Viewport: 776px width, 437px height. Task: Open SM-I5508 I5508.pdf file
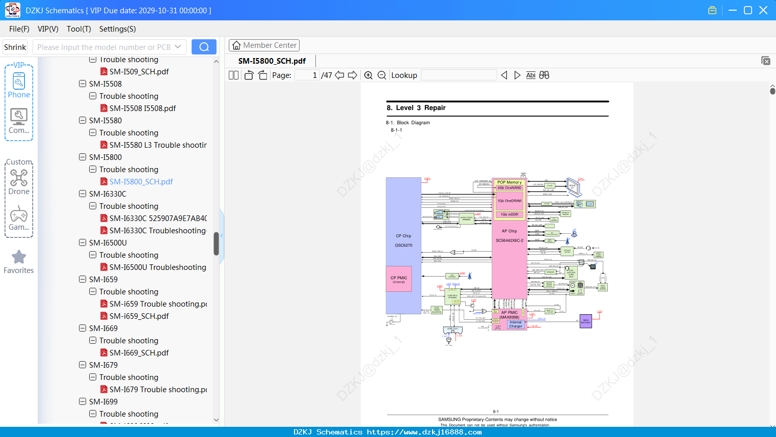[x=143, y=108]
